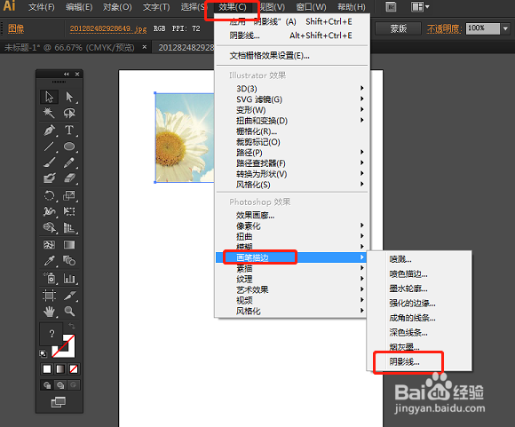
Task: Click the Fill color box
Action: point(51,334)
